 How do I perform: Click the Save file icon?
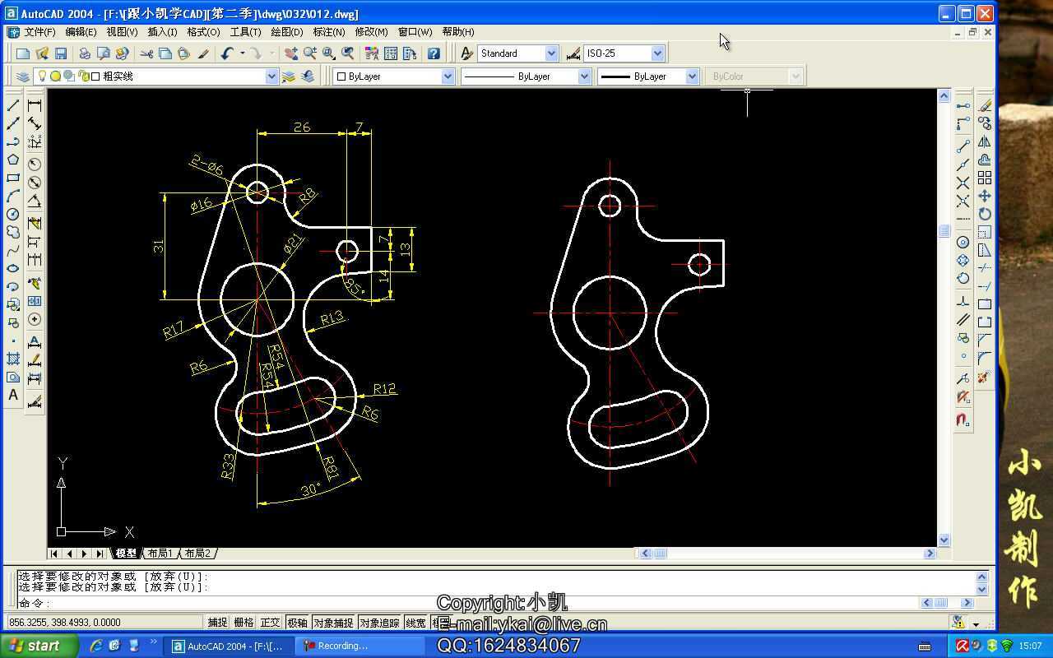pos(61,53)
